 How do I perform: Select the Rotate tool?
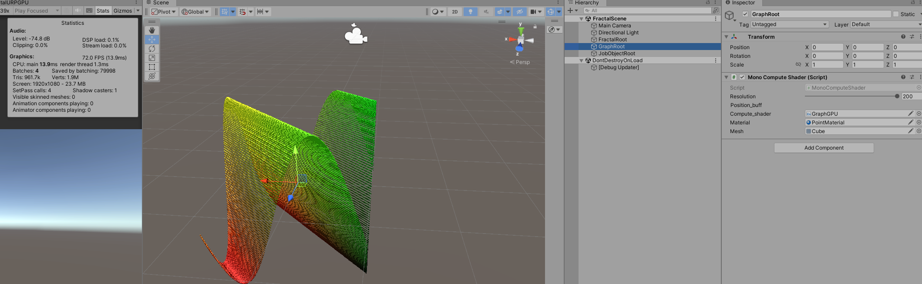[152, 49]
